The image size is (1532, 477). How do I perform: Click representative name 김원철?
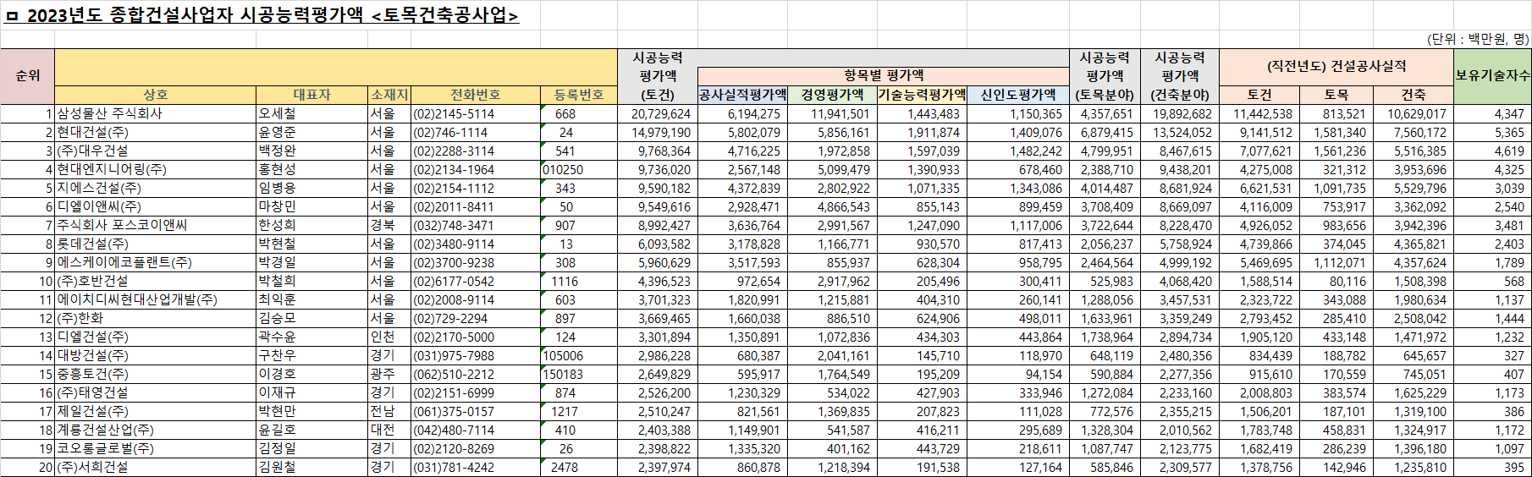pyautogui.click(x=277, y=467)
